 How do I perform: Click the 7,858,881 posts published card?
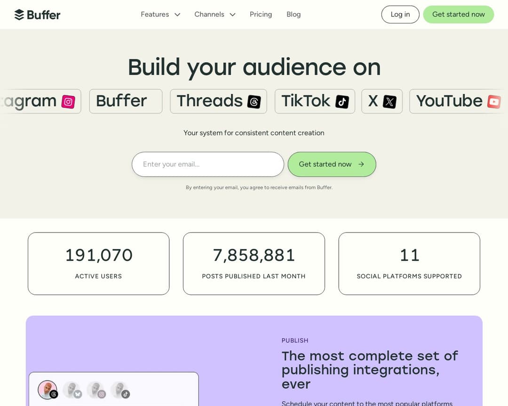point(254,264)
